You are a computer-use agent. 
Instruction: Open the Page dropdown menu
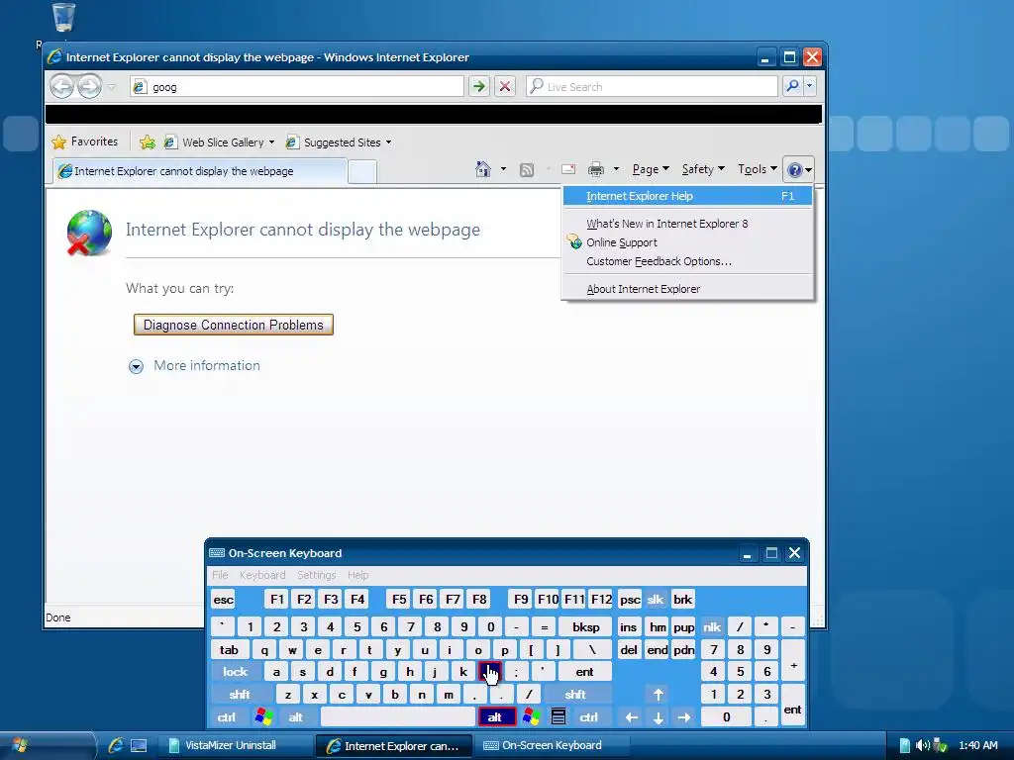tap(650, 169)
